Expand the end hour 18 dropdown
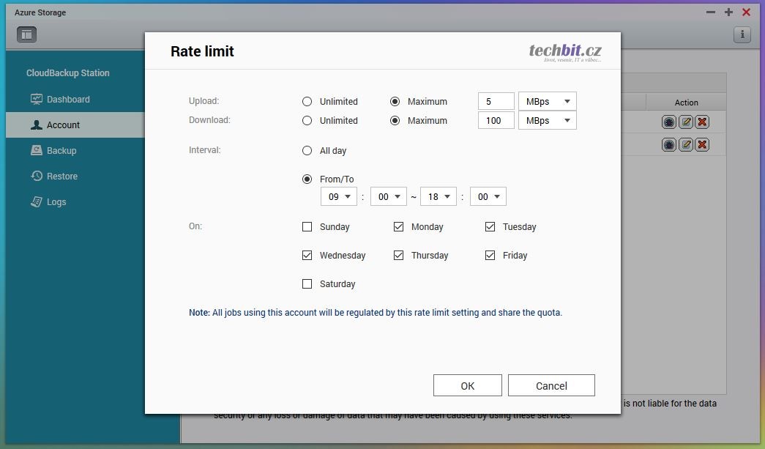The height and width of the screenshot is (449, 765). [x=438, y=197]
